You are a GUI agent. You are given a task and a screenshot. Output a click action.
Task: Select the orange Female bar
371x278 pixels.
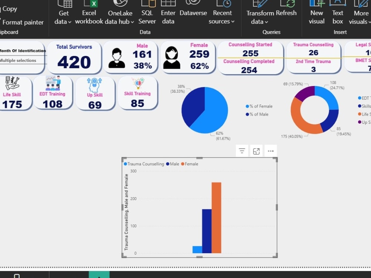tap(216, 218)
